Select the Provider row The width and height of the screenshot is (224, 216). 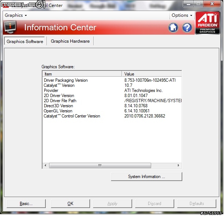[112, 90]
